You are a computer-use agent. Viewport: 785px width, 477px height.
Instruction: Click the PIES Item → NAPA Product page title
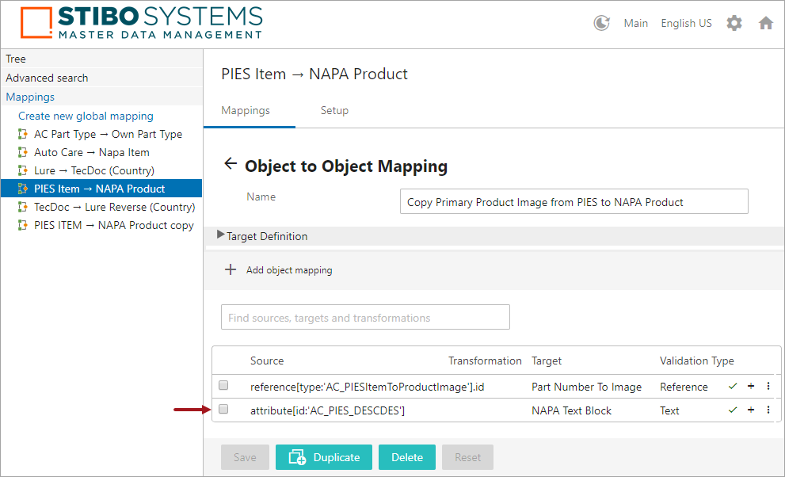pos(314,74)
